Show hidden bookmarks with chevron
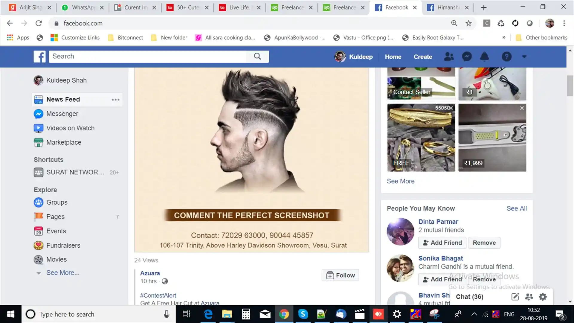 click(x=504, y=37)
